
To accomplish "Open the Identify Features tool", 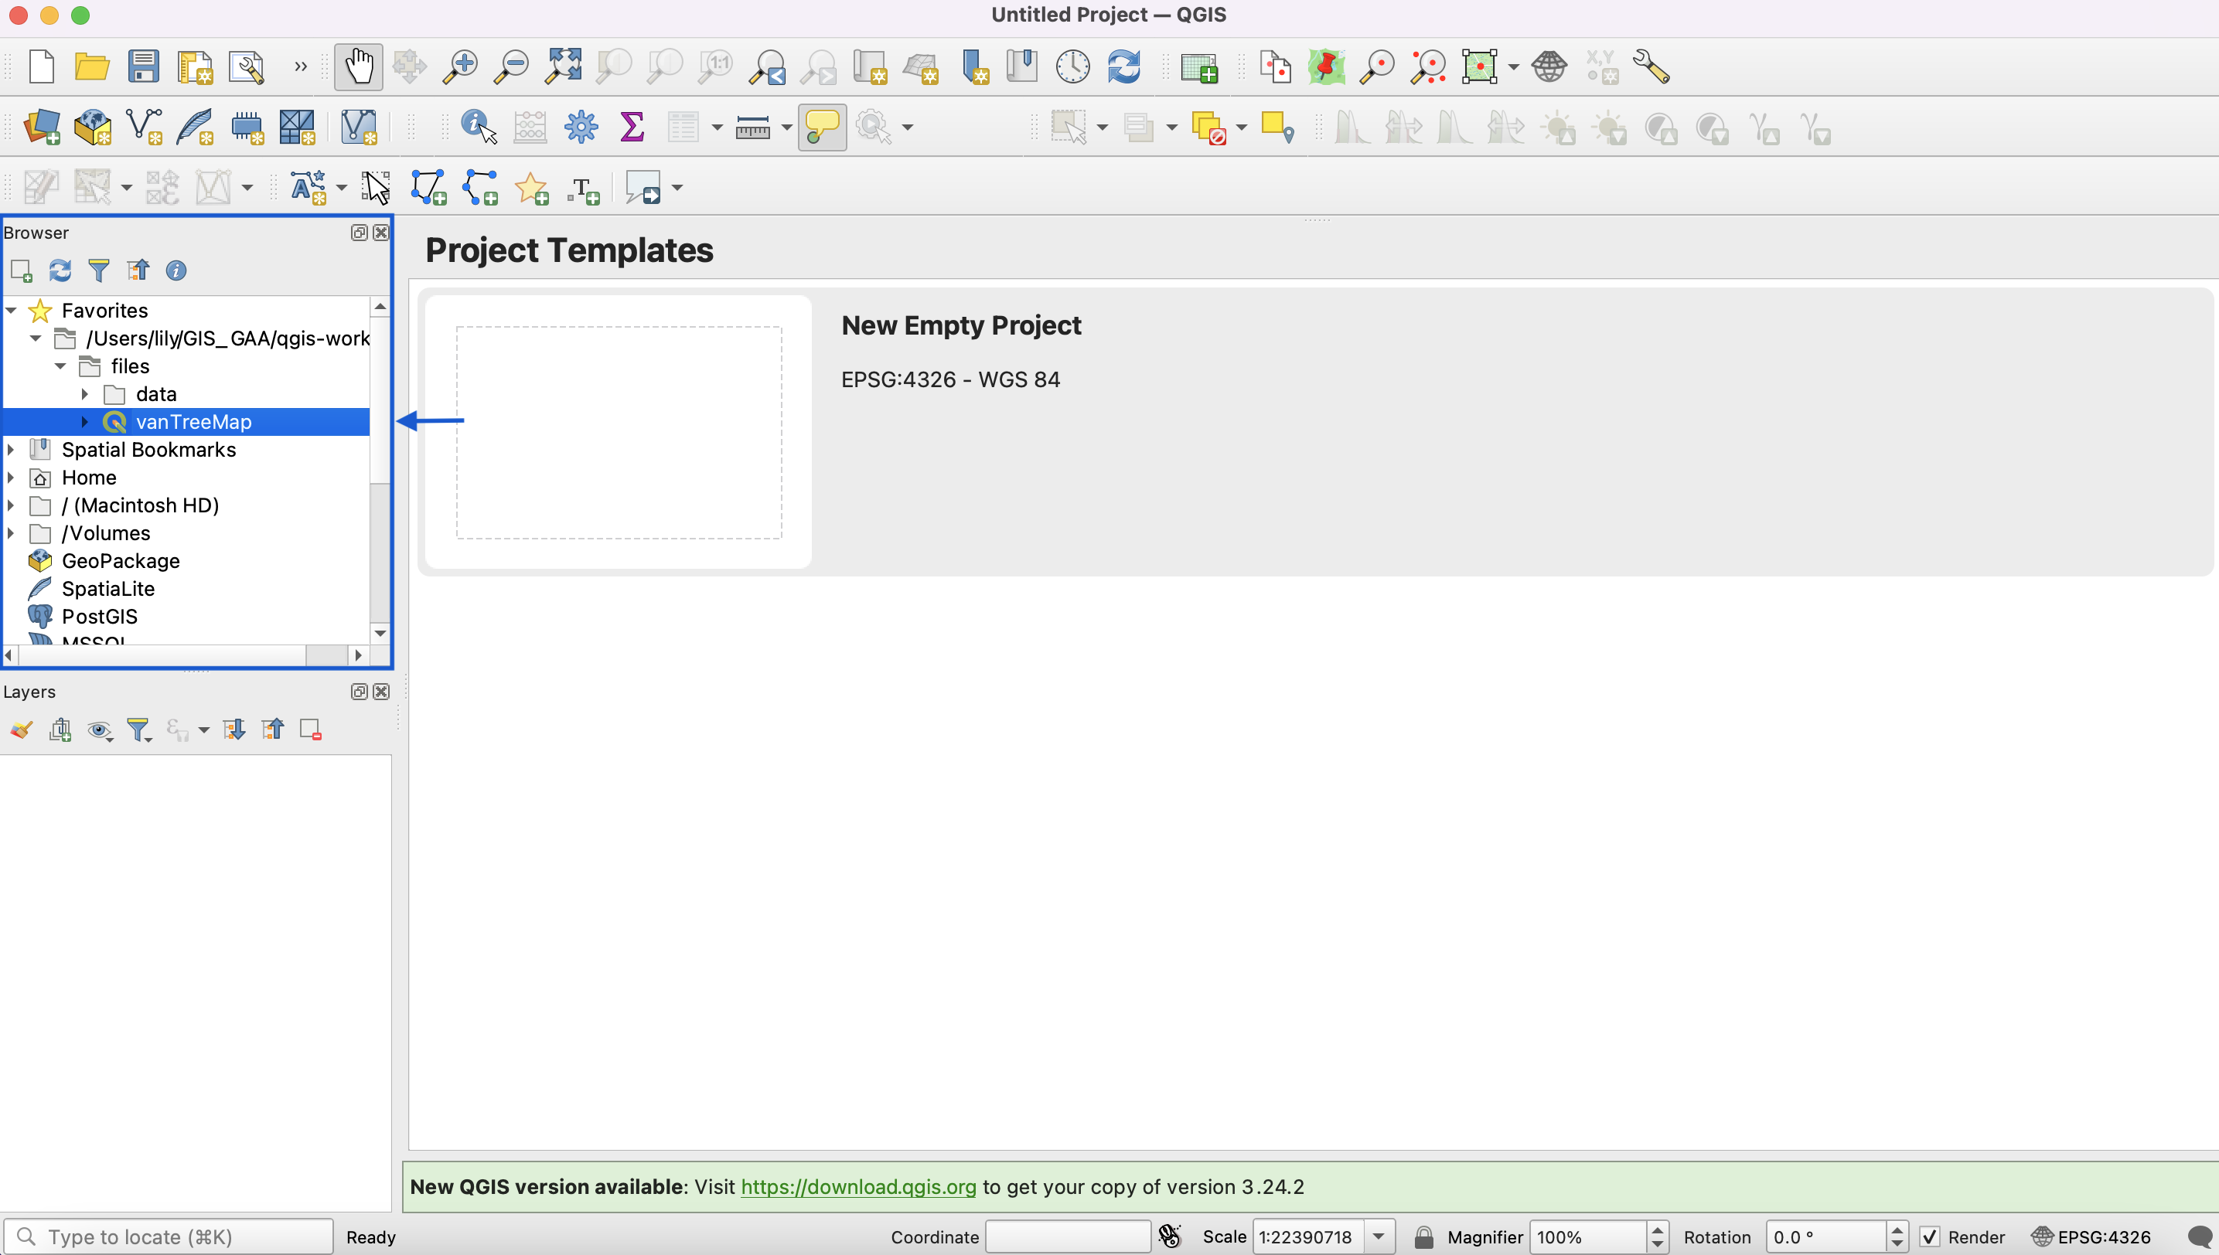I will click(479, 127).
